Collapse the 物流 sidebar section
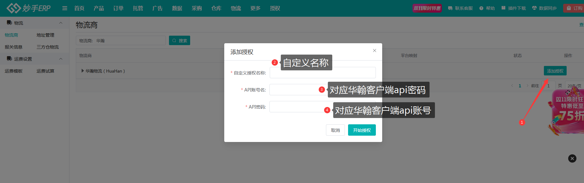 (x=61, y=23)
